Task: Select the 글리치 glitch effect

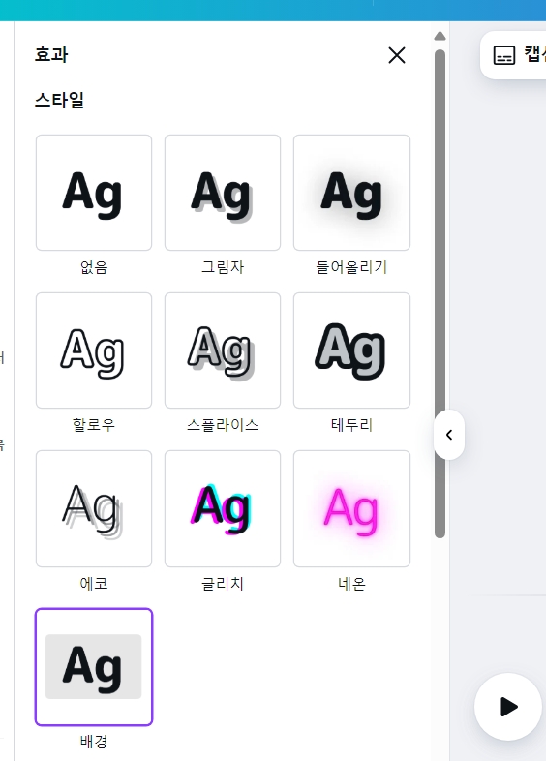Action: (223, 508)
